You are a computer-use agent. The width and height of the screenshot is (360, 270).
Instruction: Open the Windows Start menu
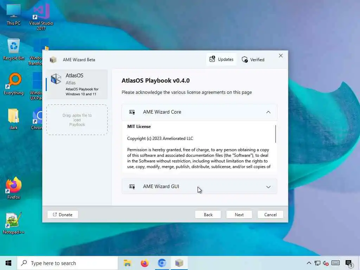pos(8,263)
